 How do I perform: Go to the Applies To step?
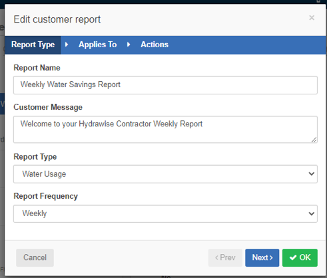click(x=98, y=45)
